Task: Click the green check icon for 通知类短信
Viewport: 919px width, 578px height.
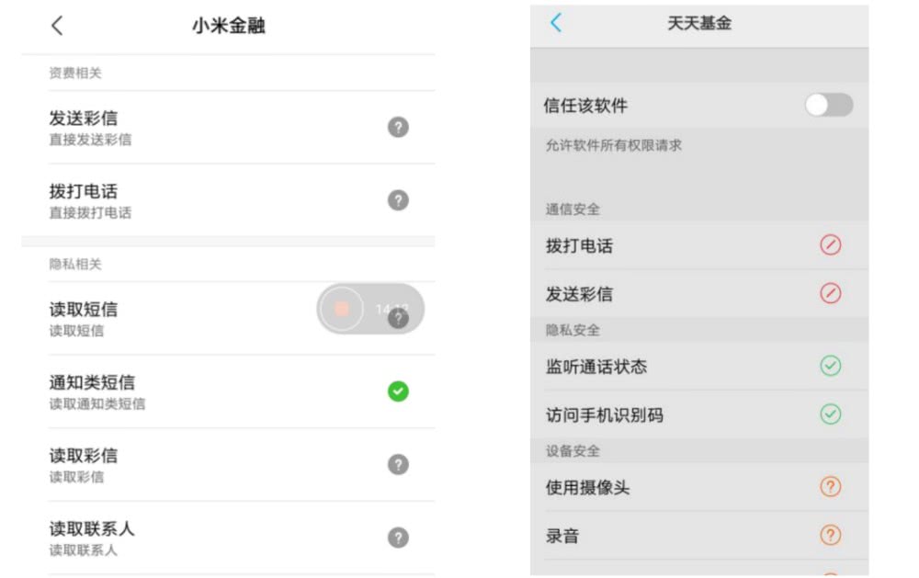Action: coord(398,391)
